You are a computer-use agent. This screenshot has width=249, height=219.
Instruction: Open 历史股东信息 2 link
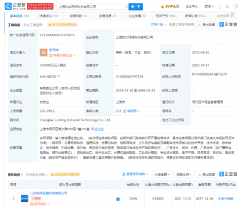click(37, 175)
